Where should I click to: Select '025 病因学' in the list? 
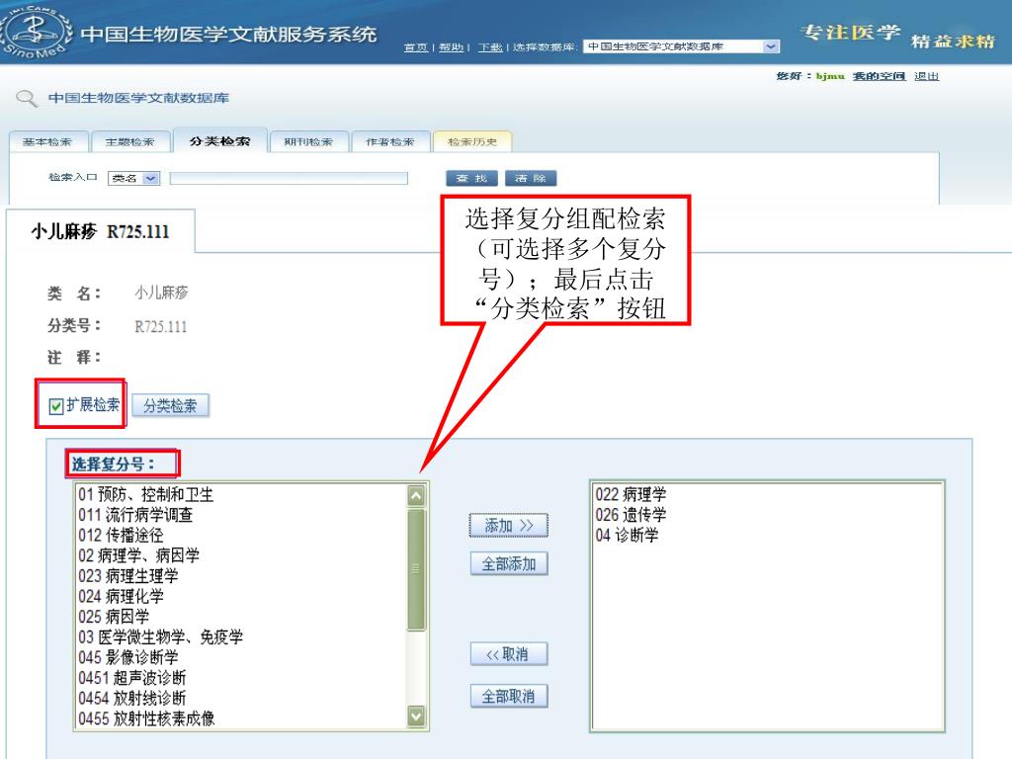pos(242,617)
